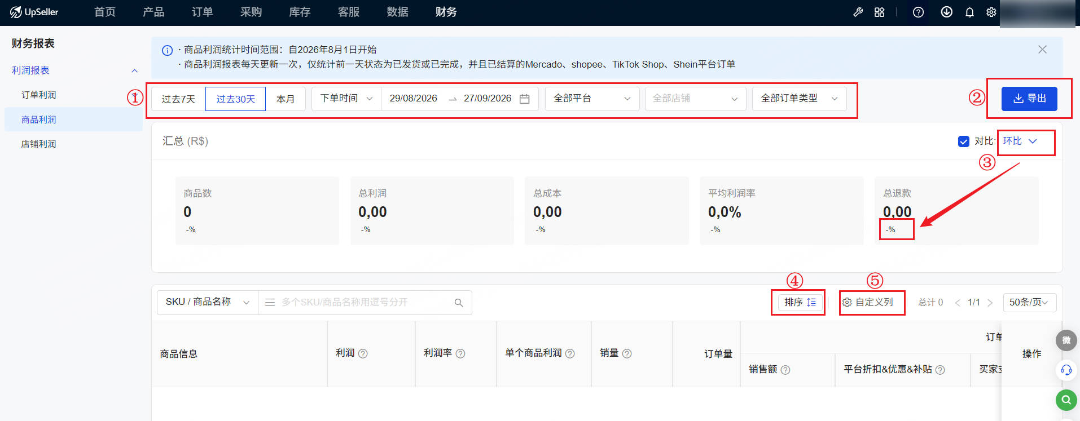1080x421 pixels.
Task: Open the 环比 comparison dropdown
Action: tap(1020, 141)
